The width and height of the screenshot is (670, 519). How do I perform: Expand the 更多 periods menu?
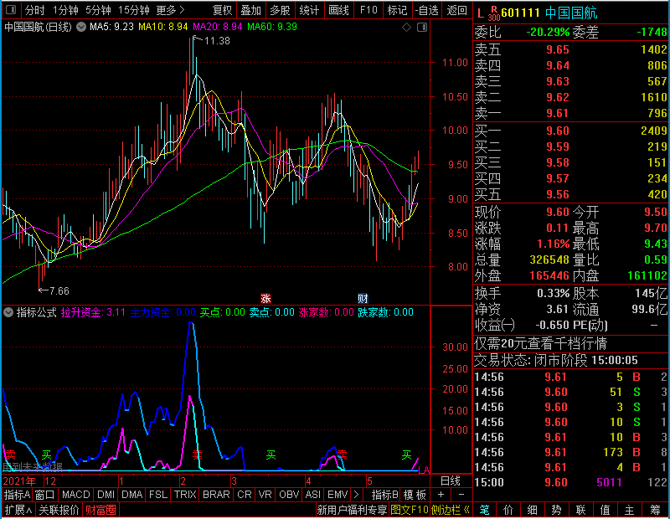coord(170,10)
